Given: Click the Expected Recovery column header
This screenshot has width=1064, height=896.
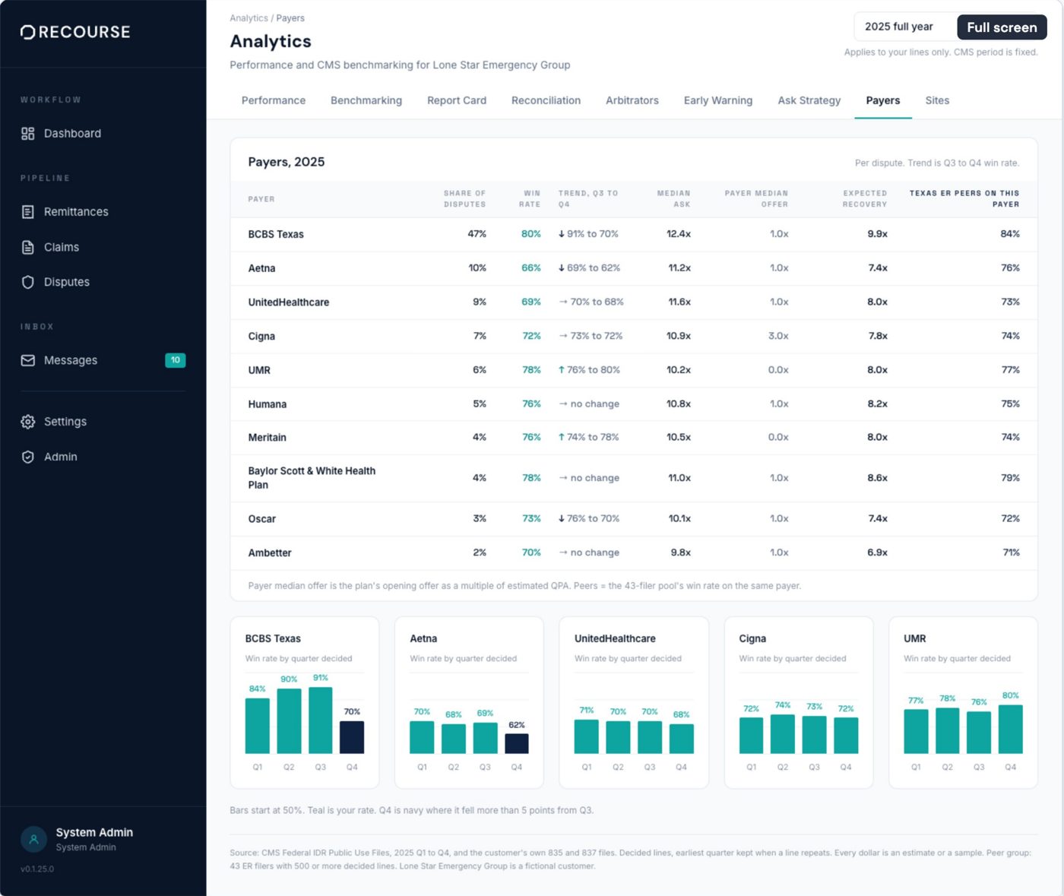Looking at the screenshot, I should (x=865, y=199).
